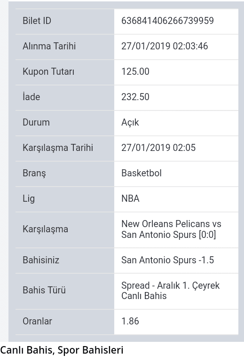Click the Oranlar odds value 1.86
Viewport: 244px width, 363px height.
click(x=130, y=321)
